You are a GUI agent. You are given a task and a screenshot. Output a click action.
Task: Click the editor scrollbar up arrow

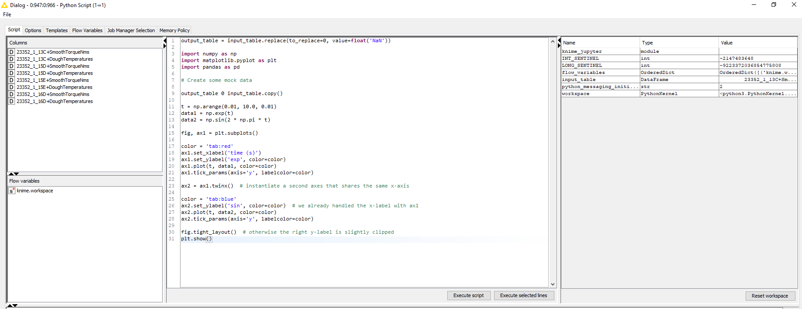coord(553,41)
